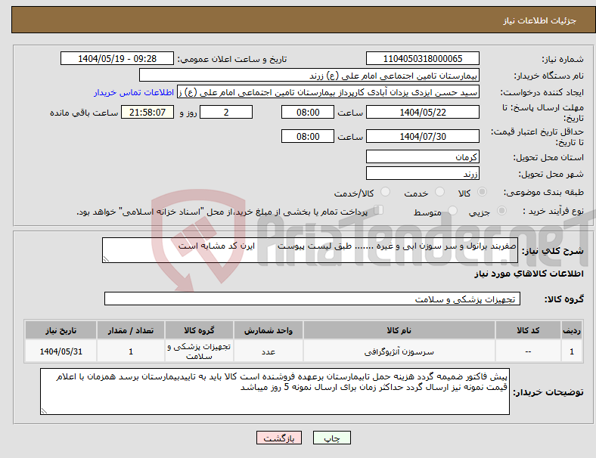Open the اطلاعات تماس خریدار link
Screen dimensions: 596x458
(x=134, y=93)
